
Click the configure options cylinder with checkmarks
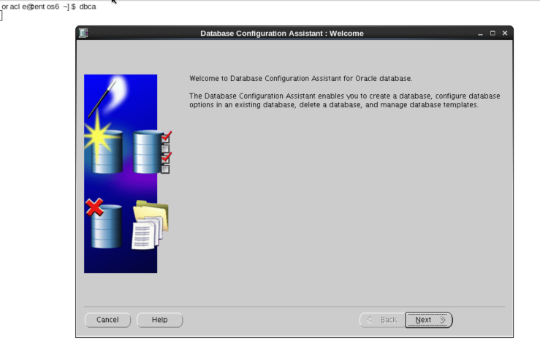click(x=153, y=152)
